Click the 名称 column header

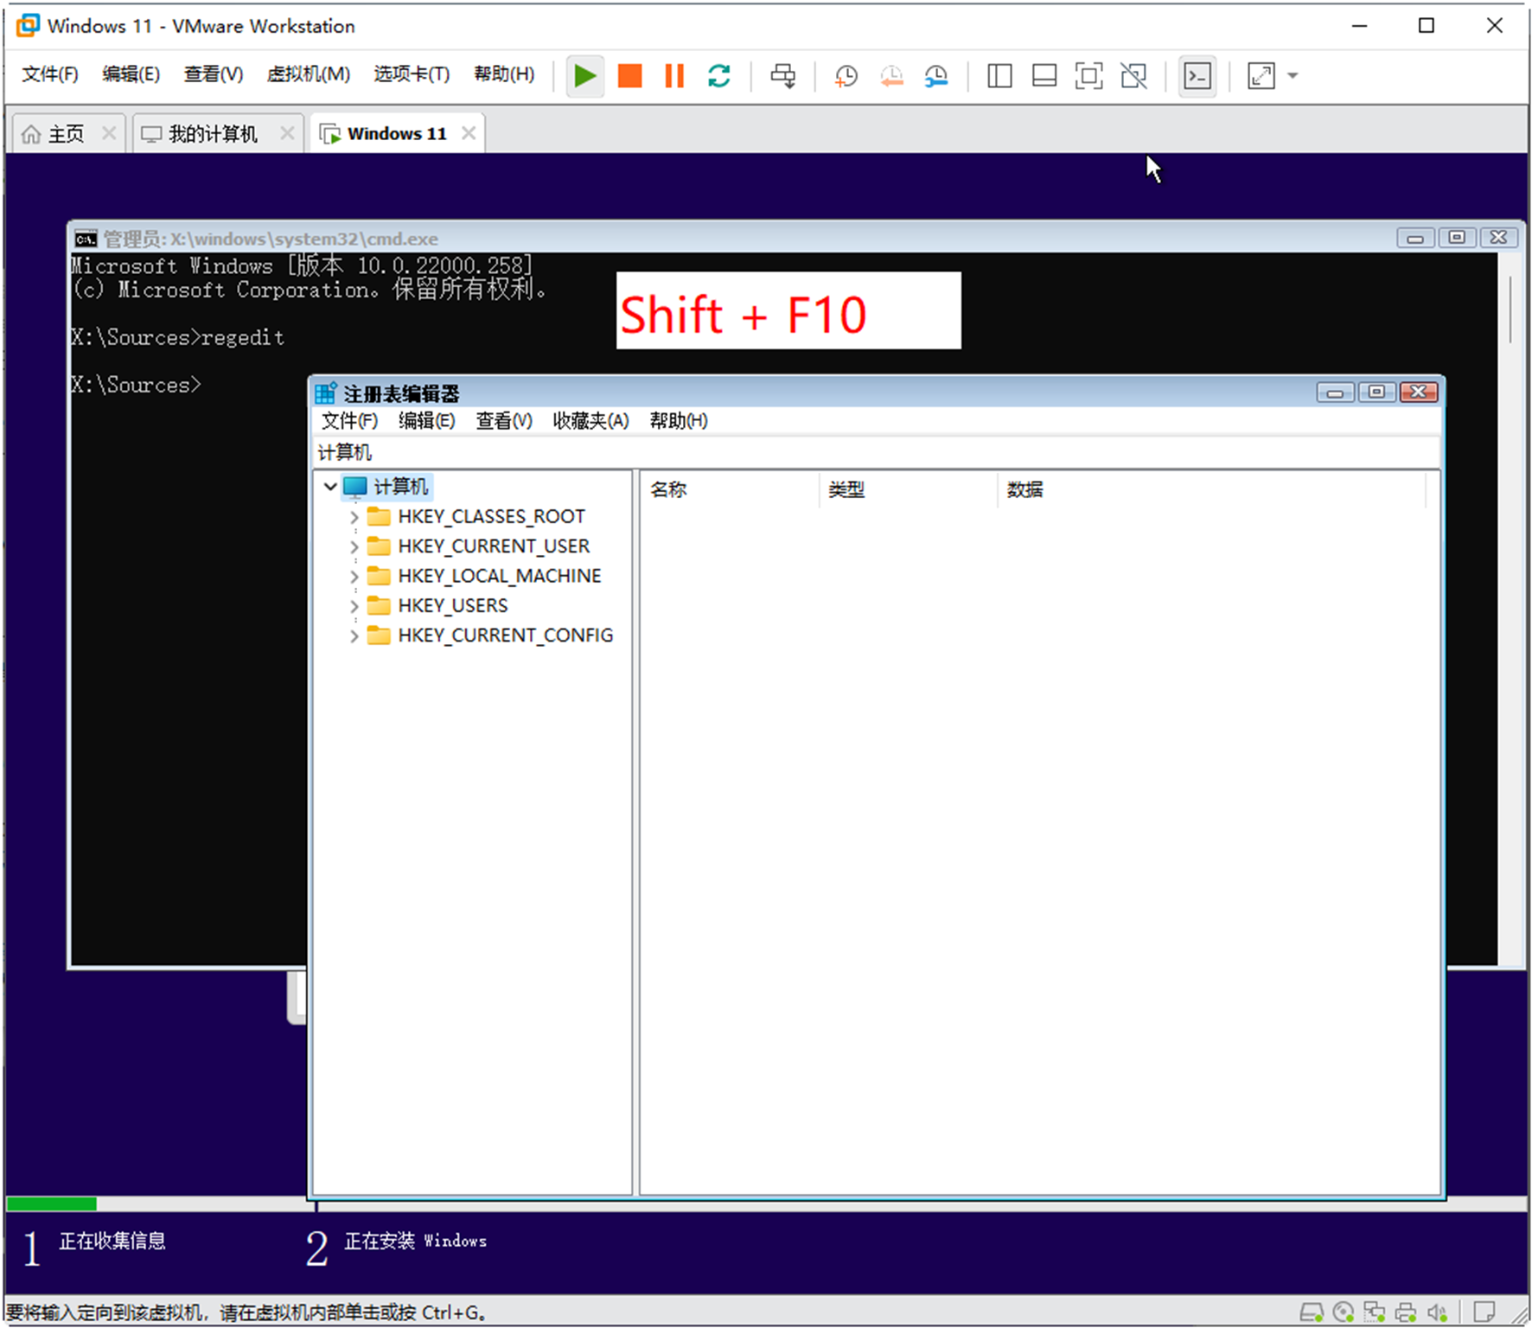point(729,489)
